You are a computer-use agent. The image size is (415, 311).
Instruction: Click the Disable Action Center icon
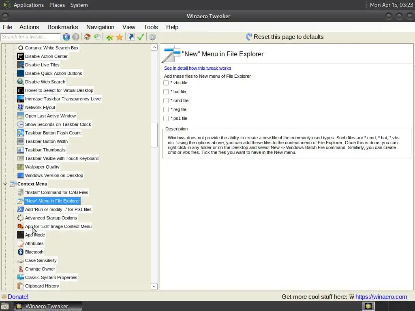tap(20, 56)
